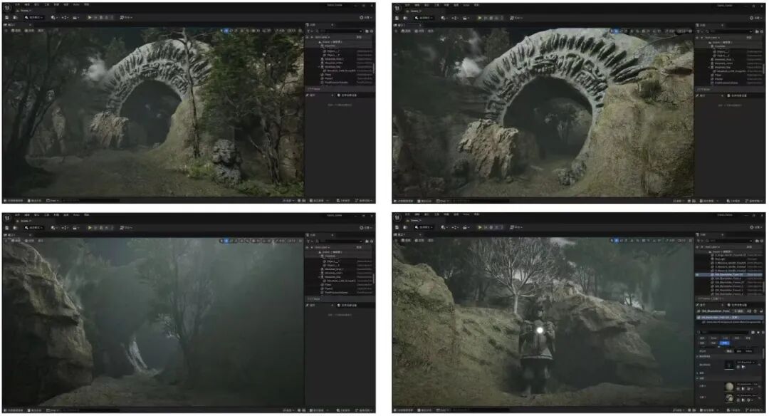
Task: Click first material sphere thumbnail, armored-character Details
Action: click(729, 386)
